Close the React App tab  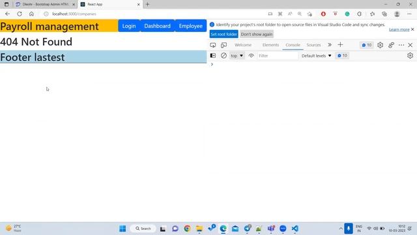pos(139,5)
